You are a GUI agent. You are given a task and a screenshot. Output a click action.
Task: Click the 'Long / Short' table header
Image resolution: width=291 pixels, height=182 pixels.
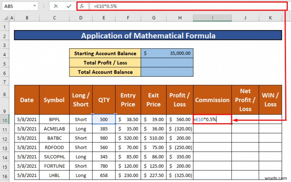coord(81,100)
